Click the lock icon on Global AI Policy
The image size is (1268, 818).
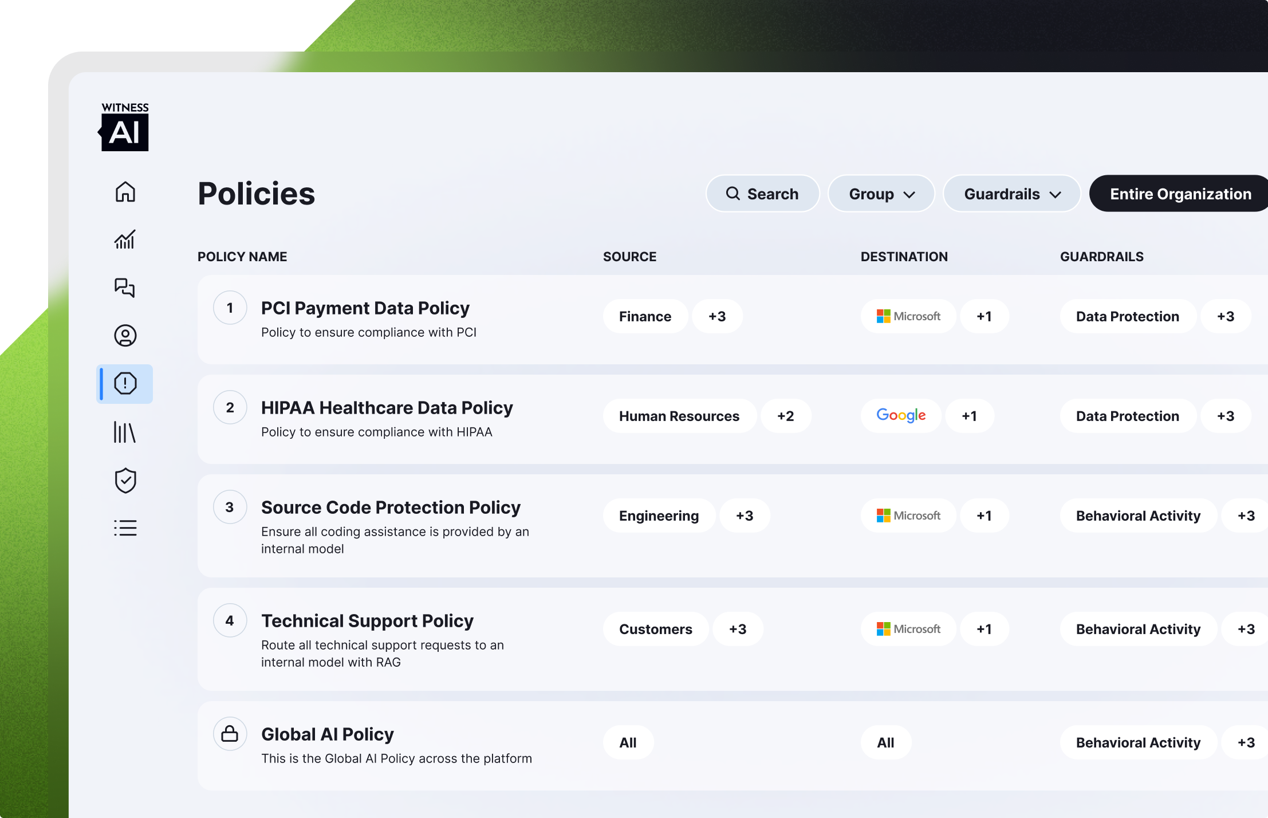pyautogui.click(x=230, y=734)
